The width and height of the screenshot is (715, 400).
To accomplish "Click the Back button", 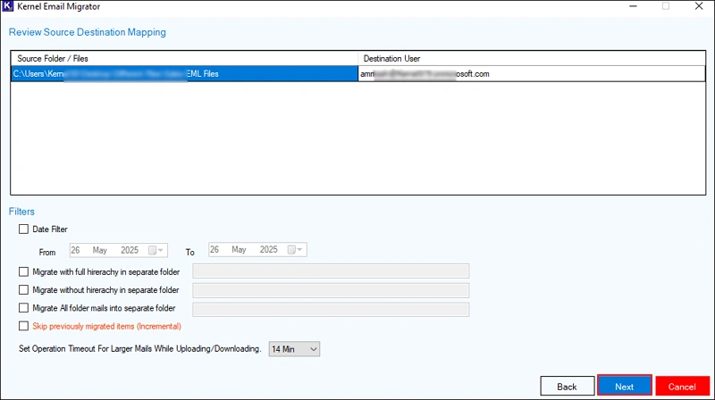I will (568, 387).
